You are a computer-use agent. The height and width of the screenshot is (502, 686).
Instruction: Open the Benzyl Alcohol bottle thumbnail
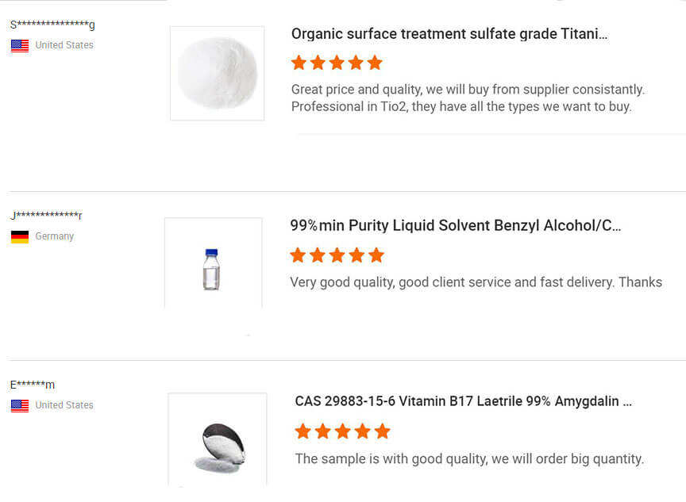click(x=213, y=263)
